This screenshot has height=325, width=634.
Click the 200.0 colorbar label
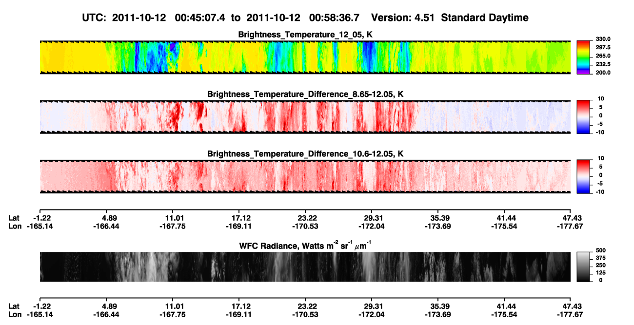[603, 73]
